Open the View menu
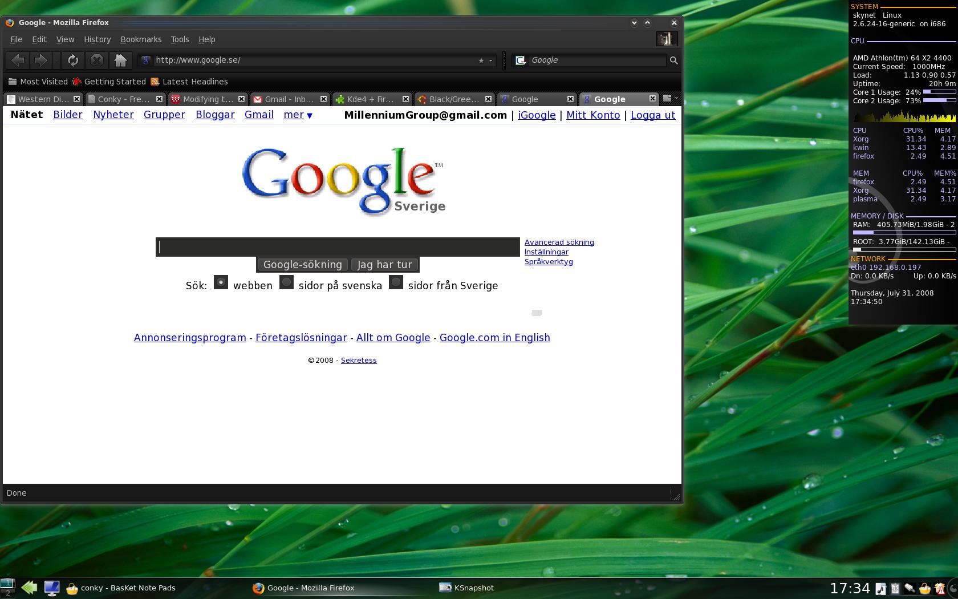The width and height of the screenshot is (958, 599). (65, 39)
